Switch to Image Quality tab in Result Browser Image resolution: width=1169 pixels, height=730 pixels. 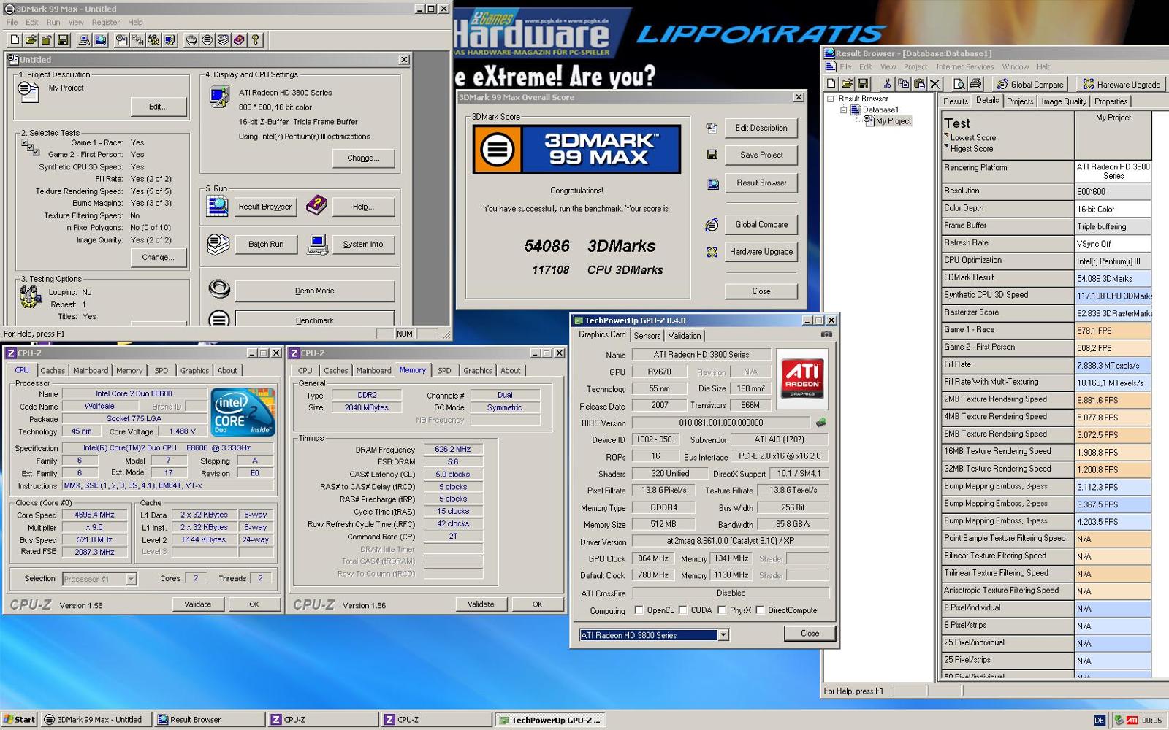(x=1064, y=101)
